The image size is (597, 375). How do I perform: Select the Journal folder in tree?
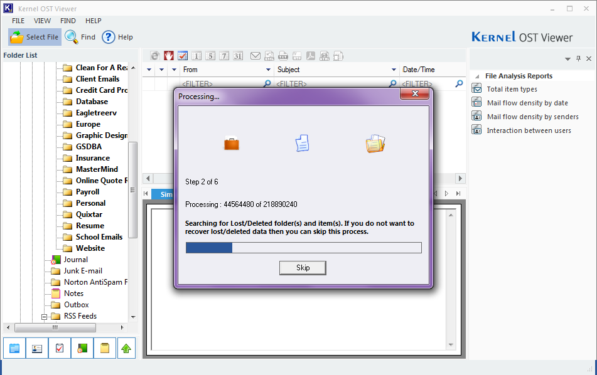(x=75, y=260)
